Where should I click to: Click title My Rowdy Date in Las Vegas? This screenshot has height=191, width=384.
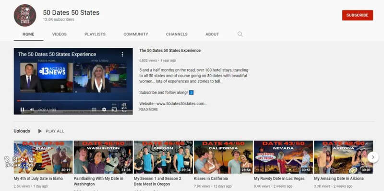(x=279, y=179)
